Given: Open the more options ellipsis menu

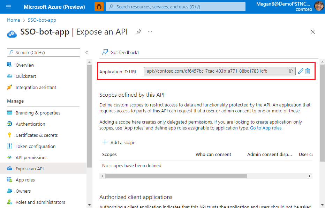Looking at the screenshot, I should pos(150,32).
